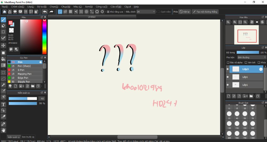Image resolution: width=267 pixels, height=142 pixels.
Task: Open the cloud icon in top toolbar
Action: (x=4, y=12)
